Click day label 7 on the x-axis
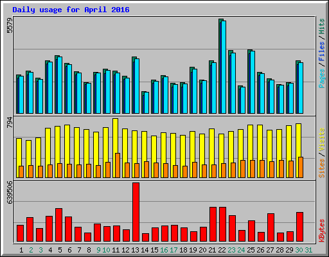The height and width of the screenshot is (257, 329). point(79,250)
